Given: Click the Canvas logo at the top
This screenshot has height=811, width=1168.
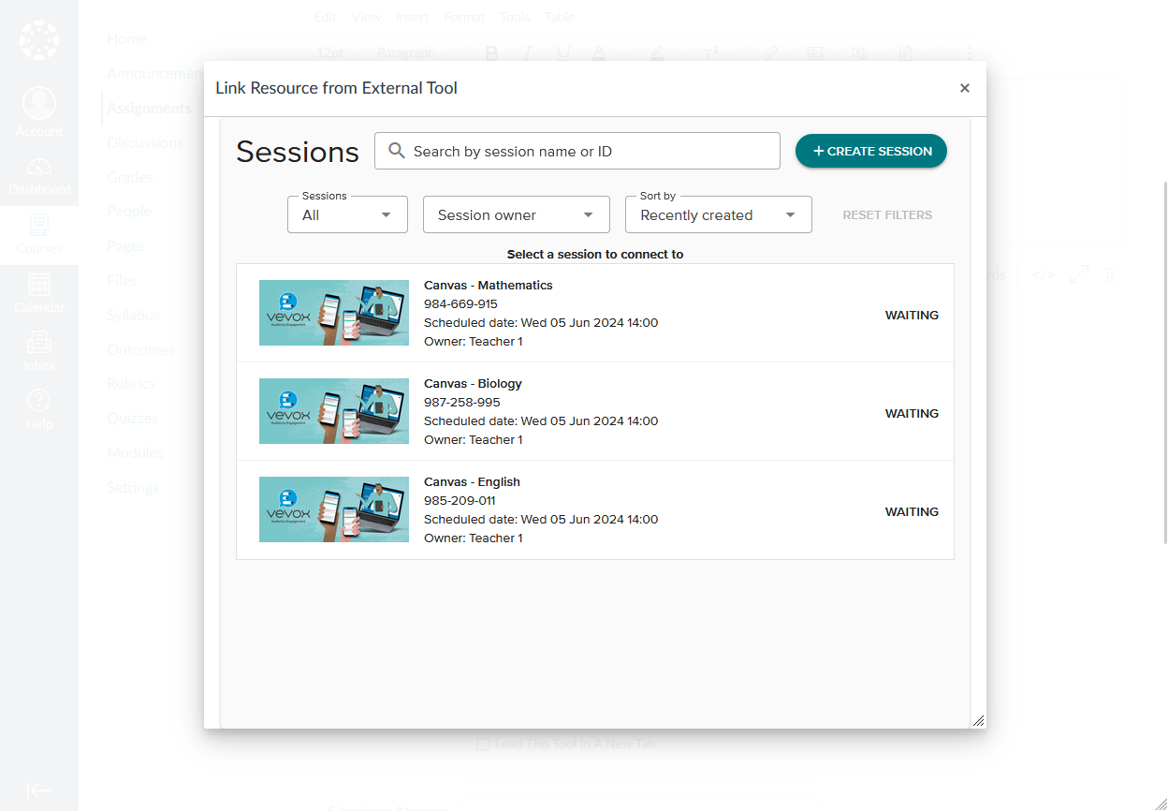Looking at the screenshot, I should tap(39, 39).
